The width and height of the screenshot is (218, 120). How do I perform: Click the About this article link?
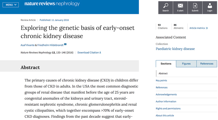(165, 116)
